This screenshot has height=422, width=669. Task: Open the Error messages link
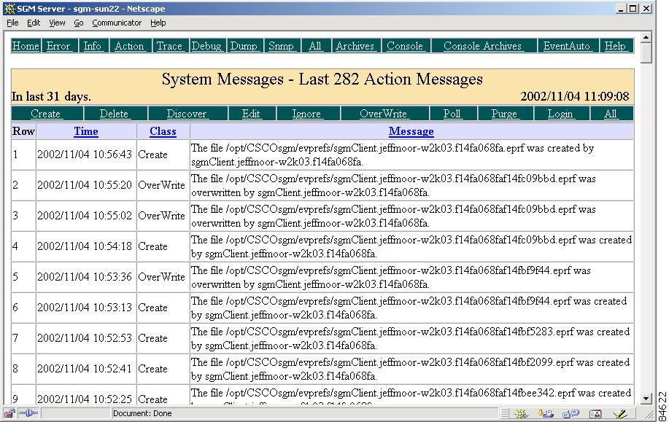click(58, 46)
